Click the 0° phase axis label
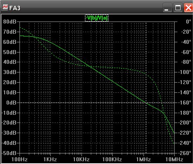The height and width of the screenshot is (164, 193). tap(188, 22)
